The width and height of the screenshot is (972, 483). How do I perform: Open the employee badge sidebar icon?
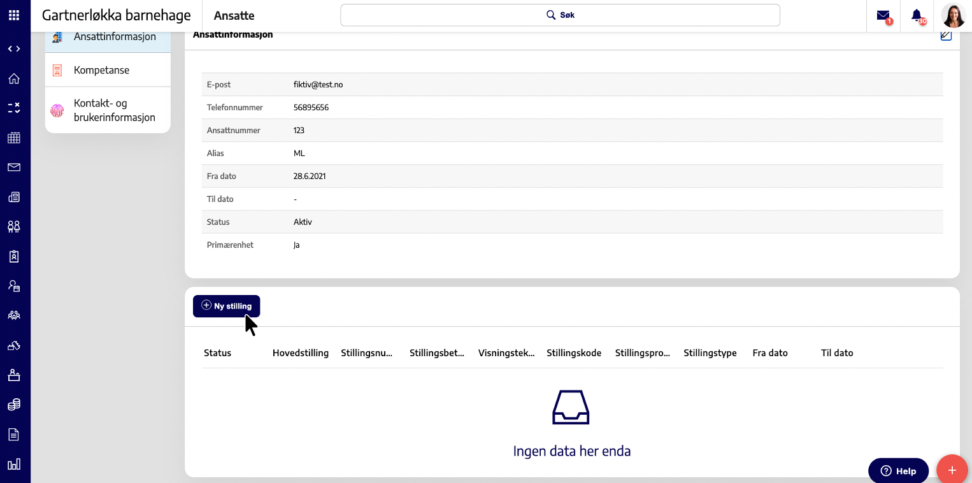pyautogui.click(x=14, y=256)
